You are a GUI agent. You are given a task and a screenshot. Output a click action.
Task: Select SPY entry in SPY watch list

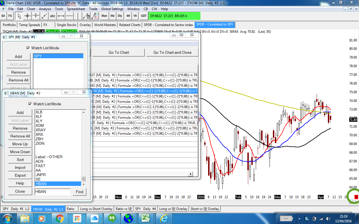pos(58,56)
